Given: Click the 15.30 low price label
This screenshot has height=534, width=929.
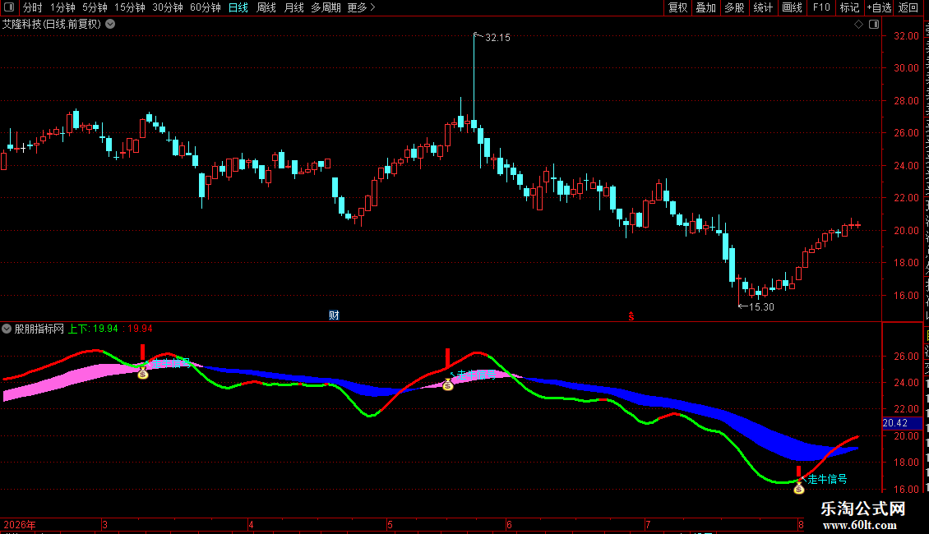Looking at the screenshot, I should coord(761,306).
